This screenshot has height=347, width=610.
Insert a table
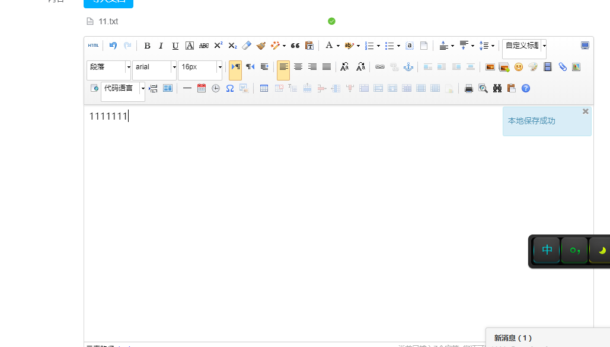(264, 88)
